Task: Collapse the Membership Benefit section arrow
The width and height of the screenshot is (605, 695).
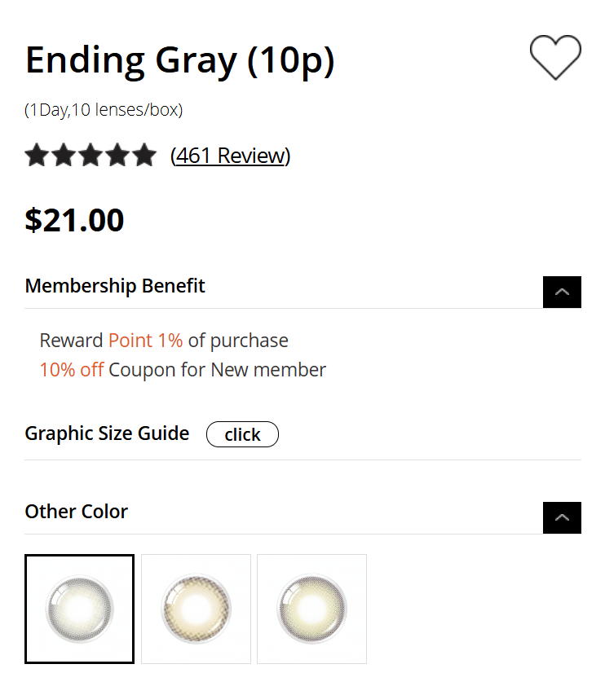Action: pos(562,292)
